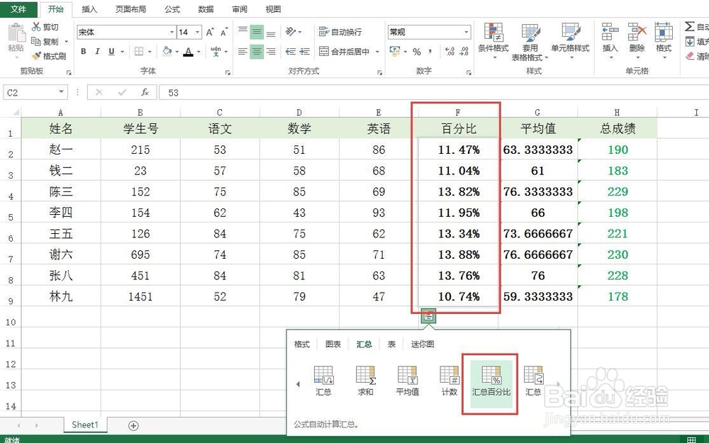Switch to the 公式 Formulas tab

172,9
